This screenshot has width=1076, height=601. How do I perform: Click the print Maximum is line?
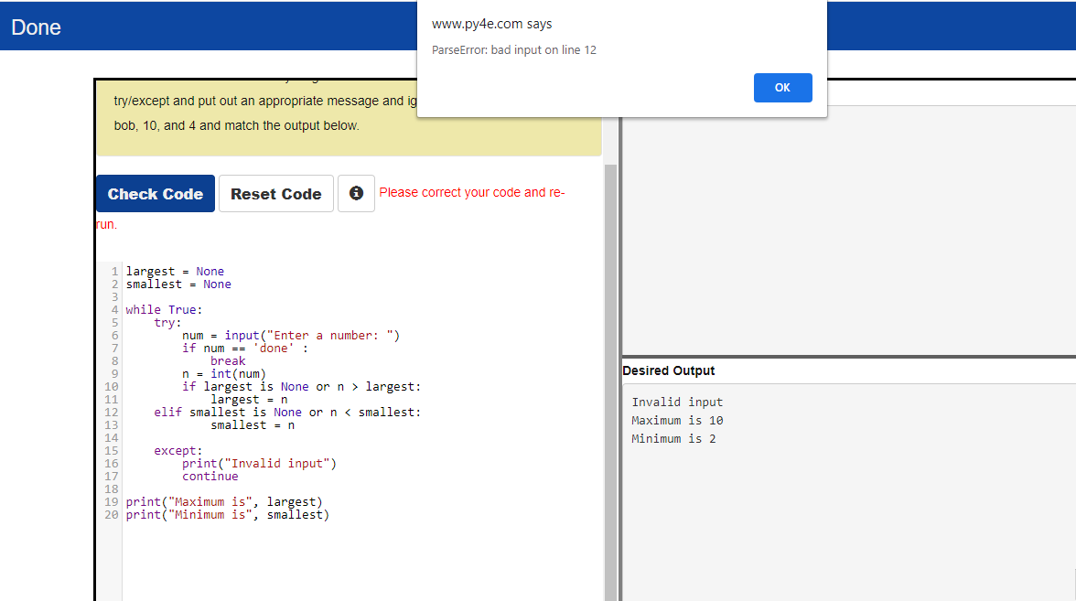tap(229, 501)
